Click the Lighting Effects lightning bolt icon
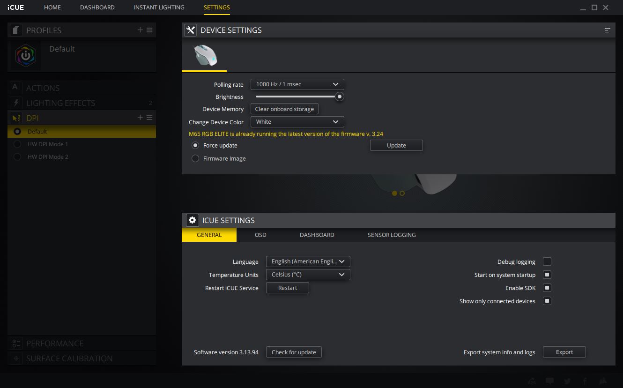This screenshot has height=388, width=623. click(x=16, y=103)
